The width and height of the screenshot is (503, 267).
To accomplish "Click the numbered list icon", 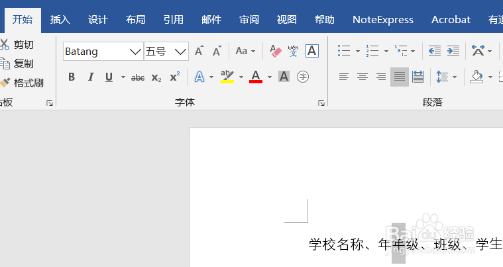I will [372, 51].
